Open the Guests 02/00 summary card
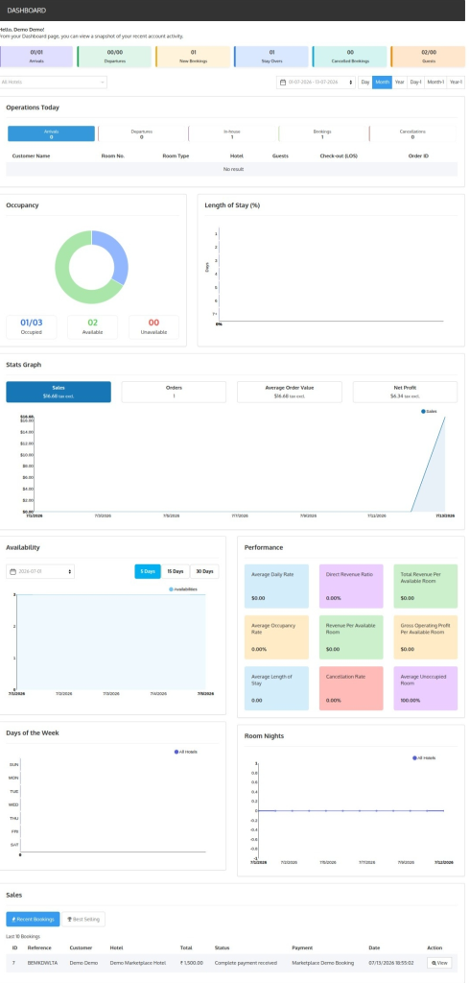Screen dimensions: 470x983 (x=428, y=57)
